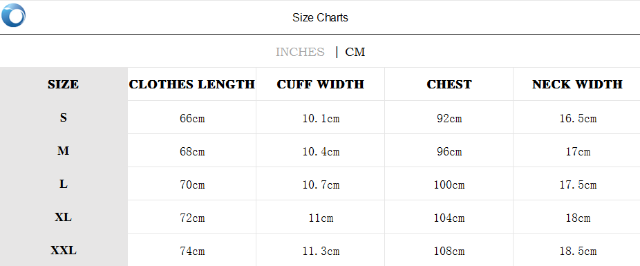Click the CLOTHES LENGTH column header

point(192,84)
